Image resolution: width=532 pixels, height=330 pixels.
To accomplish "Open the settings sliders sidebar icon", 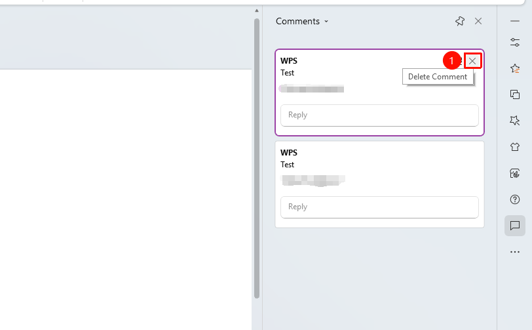I will click(515, 43).
